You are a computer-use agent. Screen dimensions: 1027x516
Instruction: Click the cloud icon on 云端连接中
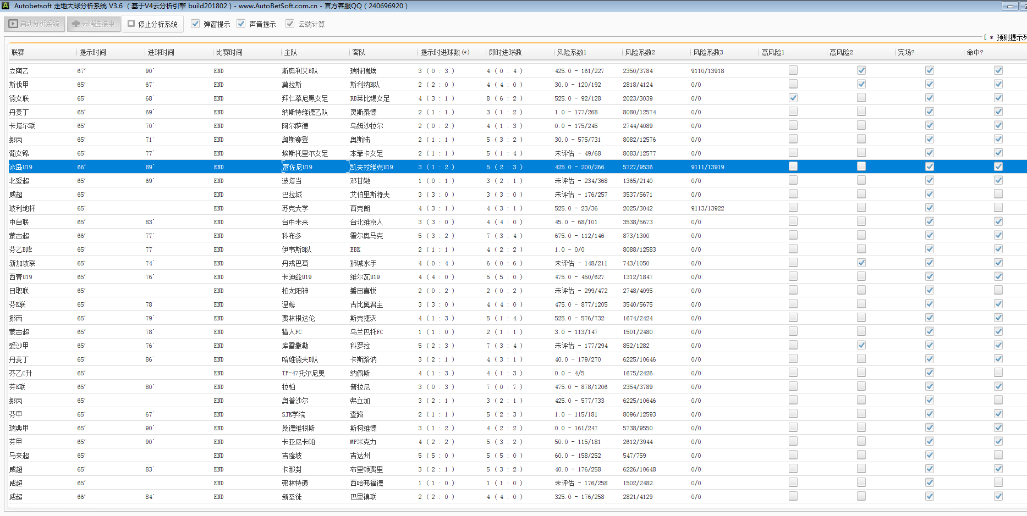[x=76, y=24]
